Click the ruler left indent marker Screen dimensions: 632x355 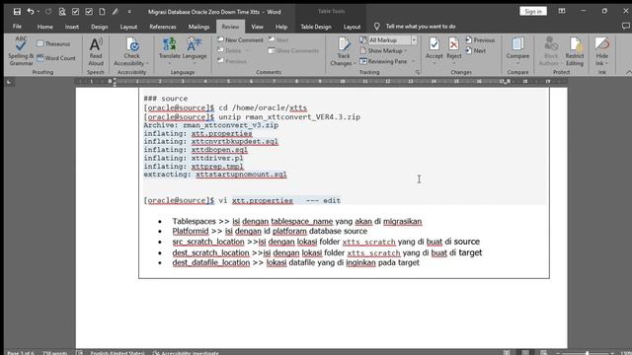coord(115,83)
